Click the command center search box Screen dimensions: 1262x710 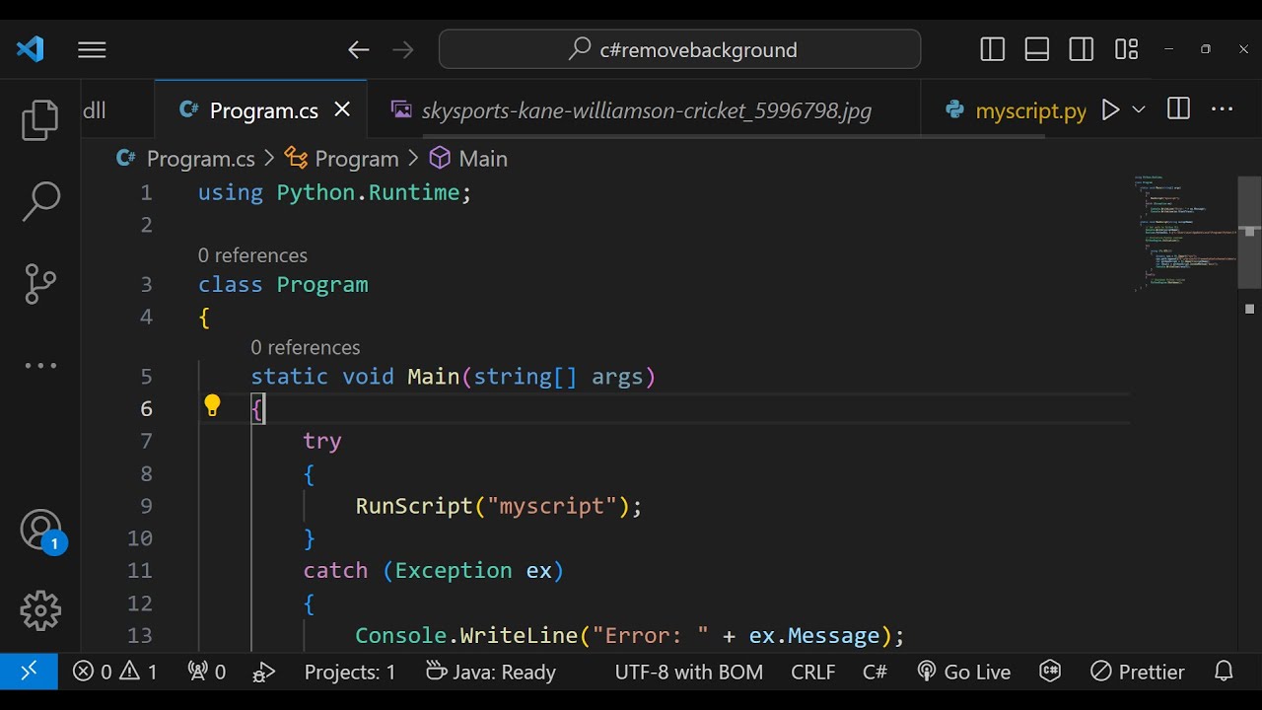[x=680, y=49]
